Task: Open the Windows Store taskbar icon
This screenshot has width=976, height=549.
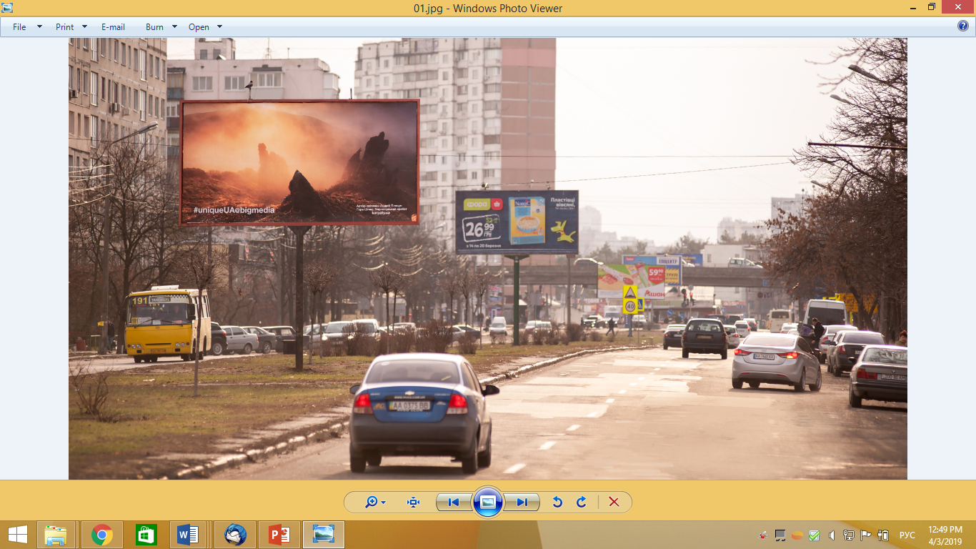Action: coord(146,535)
